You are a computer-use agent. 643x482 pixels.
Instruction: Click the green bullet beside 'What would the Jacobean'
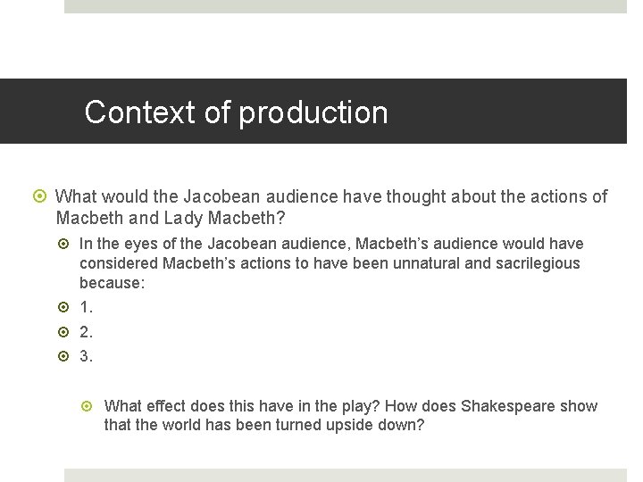(39, 195)
